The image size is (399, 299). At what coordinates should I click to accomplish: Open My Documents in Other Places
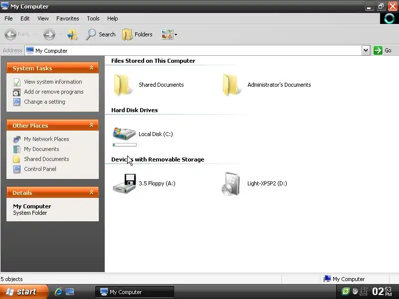tap(41, 149)
